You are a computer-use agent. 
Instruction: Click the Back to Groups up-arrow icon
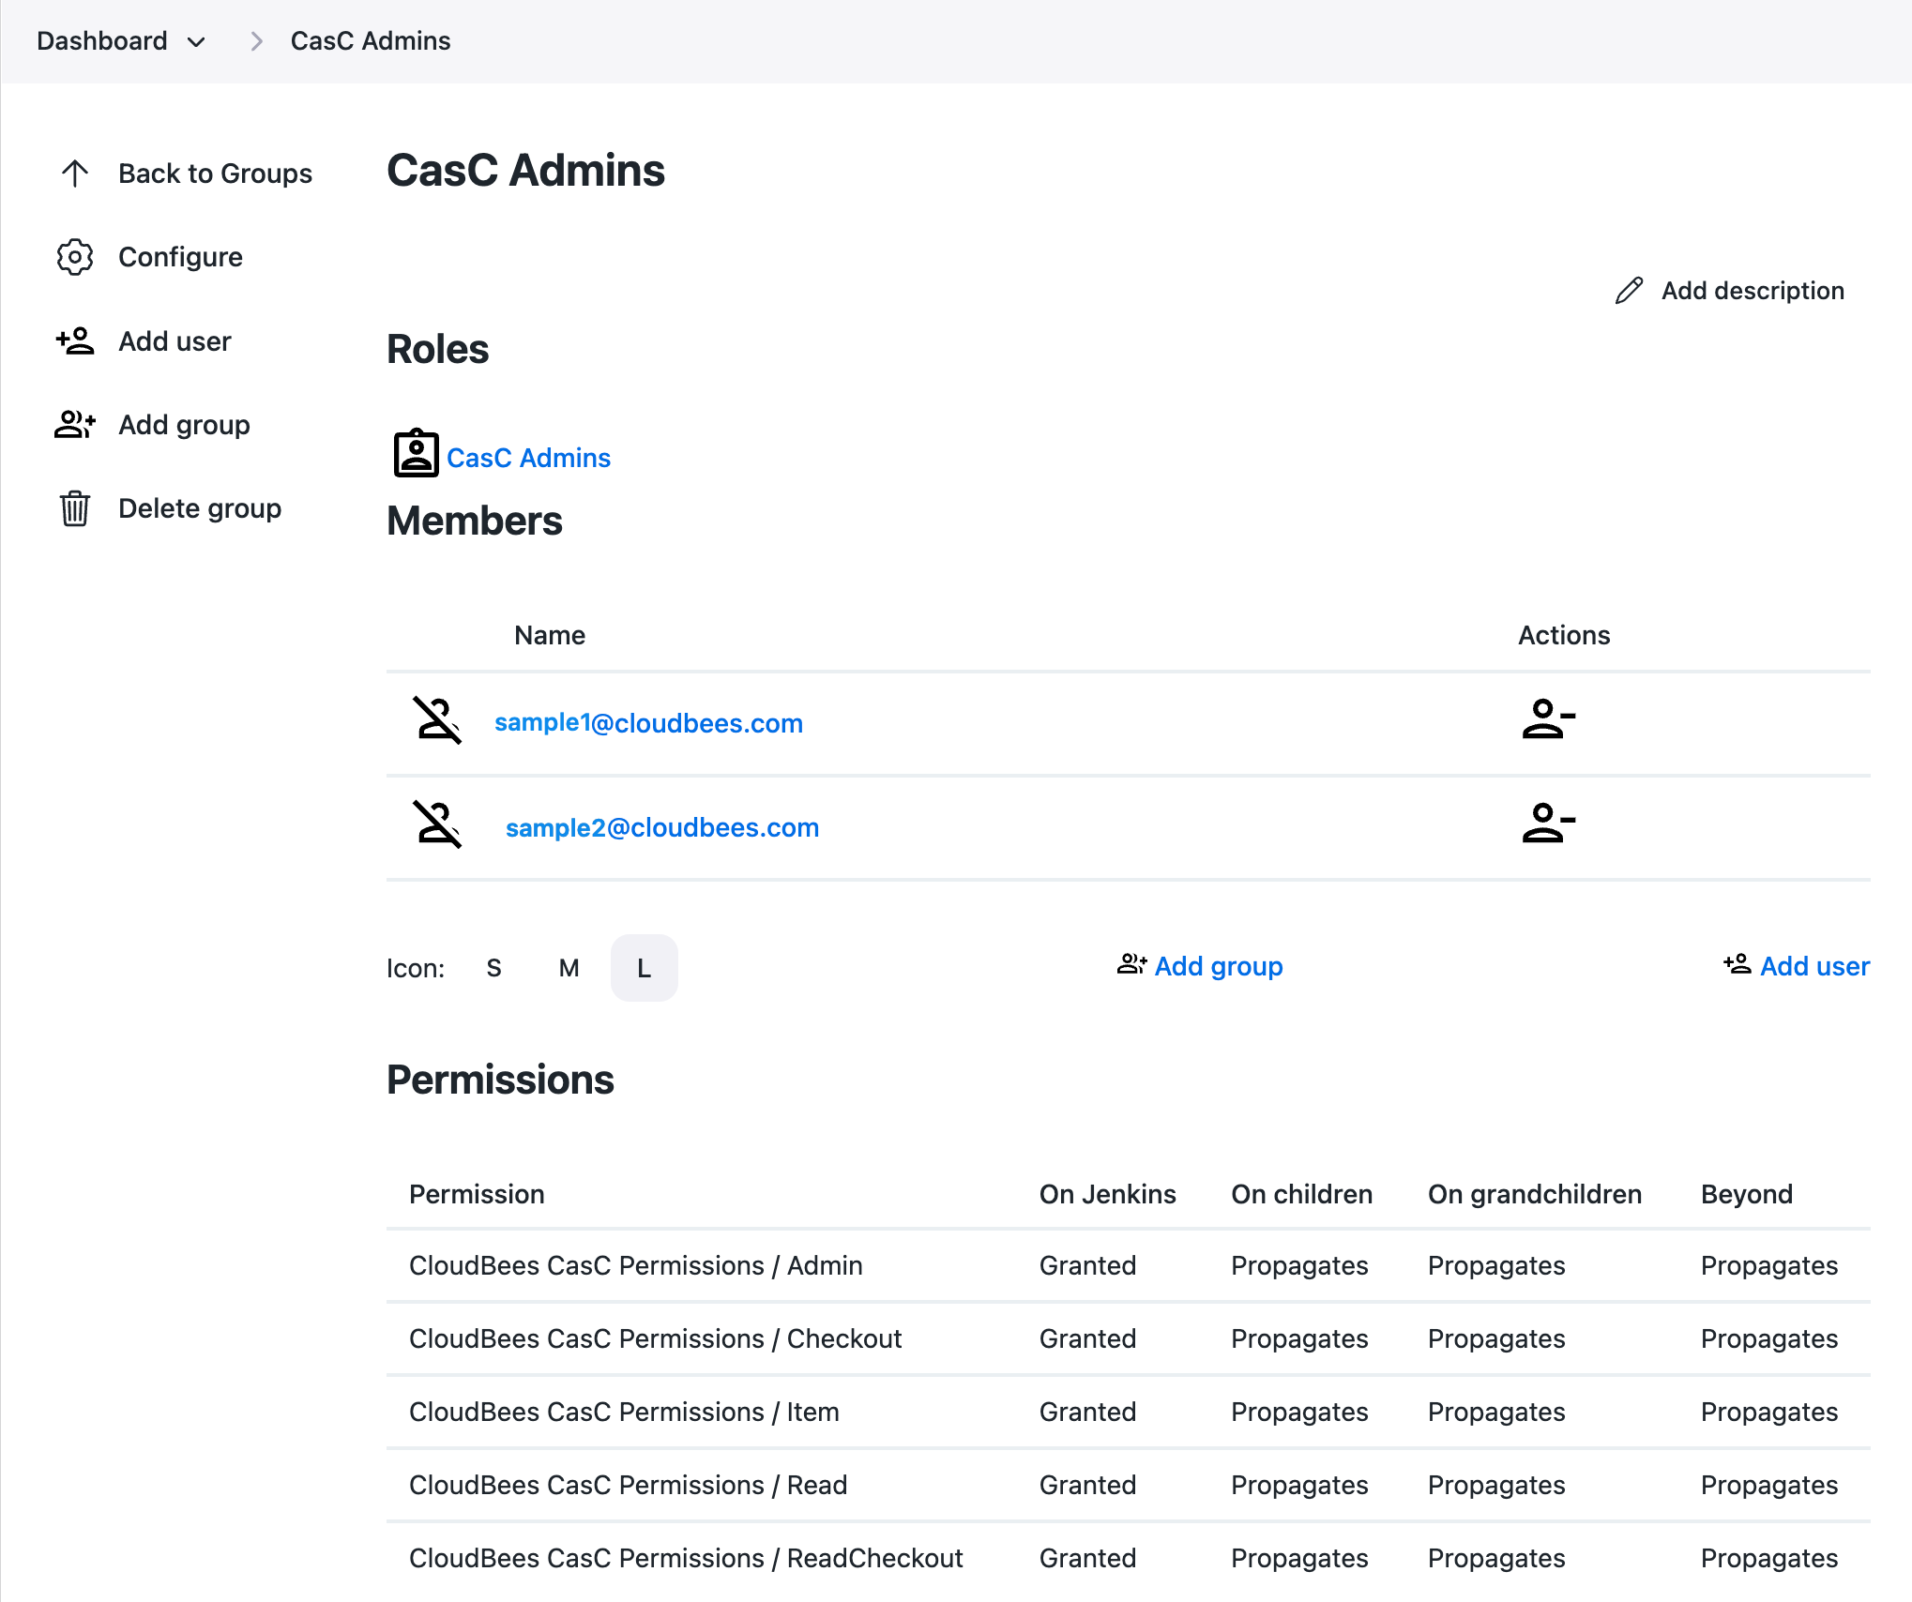coord(75,174)
